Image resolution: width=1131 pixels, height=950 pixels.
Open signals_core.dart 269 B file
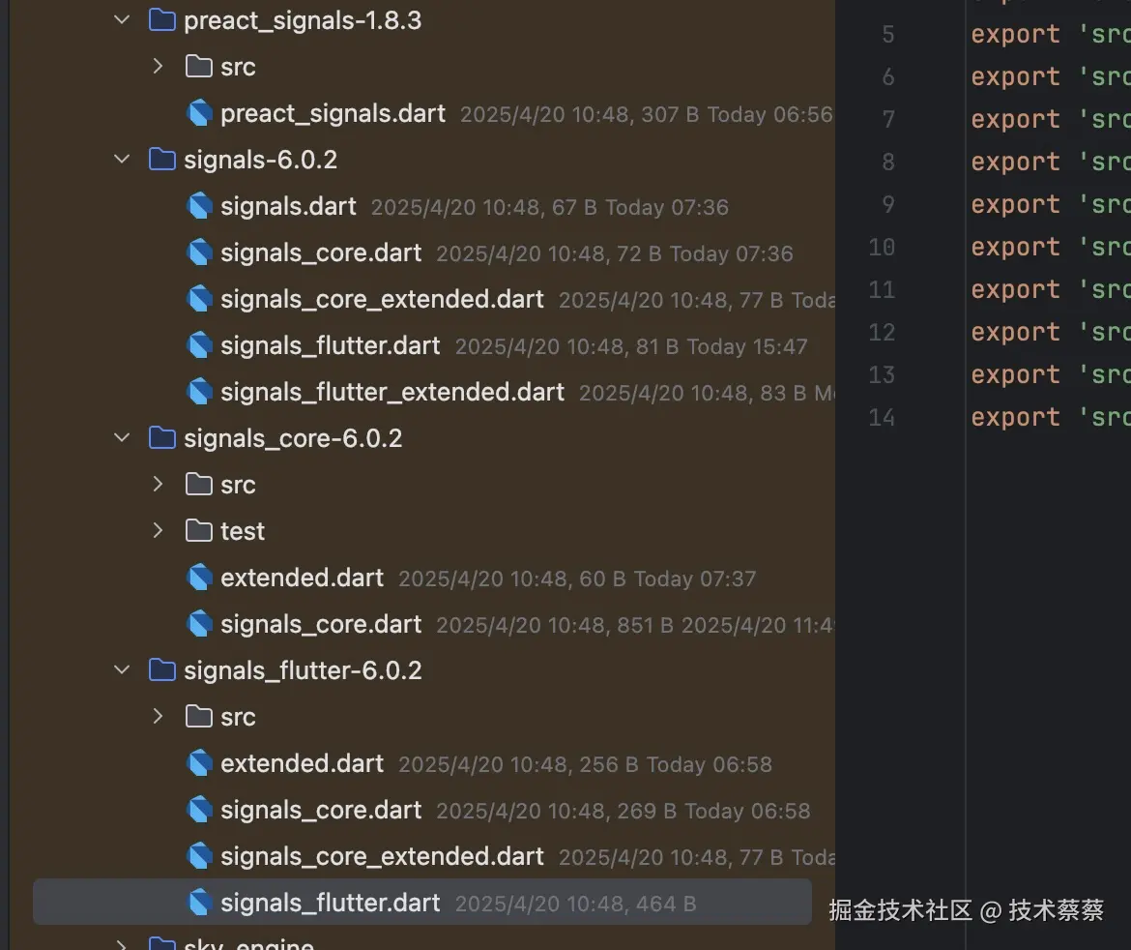[321, 810]
